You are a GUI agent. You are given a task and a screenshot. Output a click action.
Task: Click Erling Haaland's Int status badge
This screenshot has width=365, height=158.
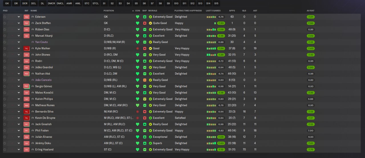tap(27, 149)
